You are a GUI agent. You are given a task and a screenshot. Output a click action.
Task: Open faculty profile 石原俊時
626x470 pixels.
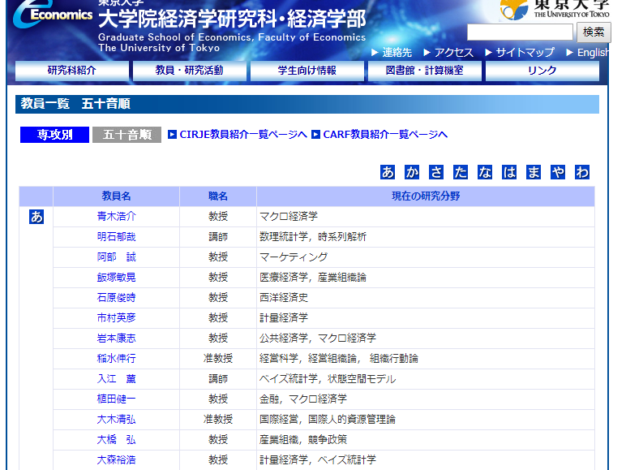(117, 298)
